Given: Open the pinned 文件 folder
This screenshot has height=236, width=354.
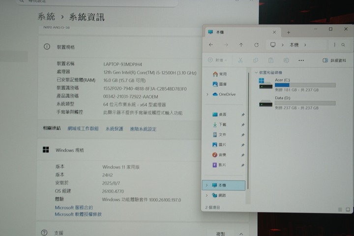Looking at the screenshot, I should pyautogui.click(x=219, y=134).
